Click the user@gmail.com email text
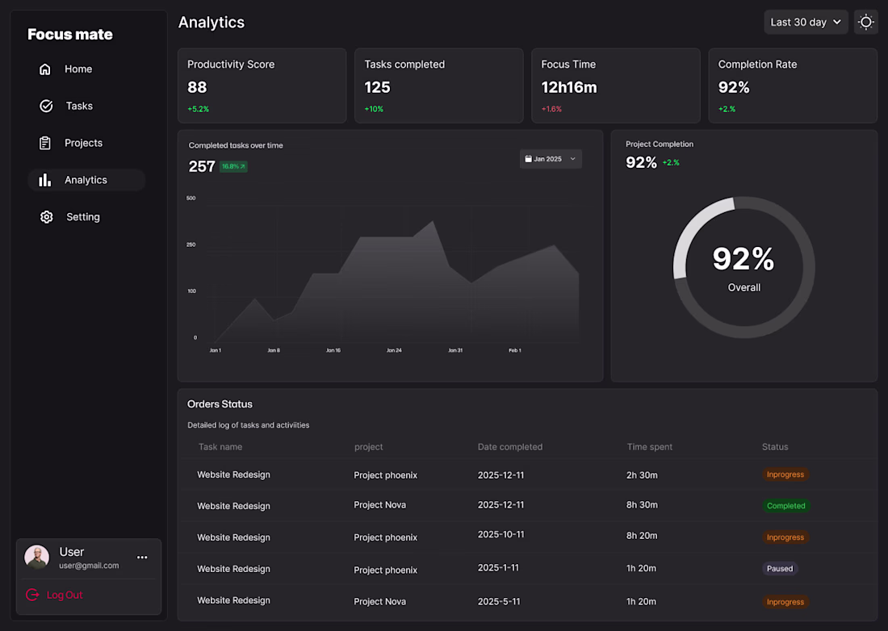The height and width of the screenshot is (631, 888). 89,566
